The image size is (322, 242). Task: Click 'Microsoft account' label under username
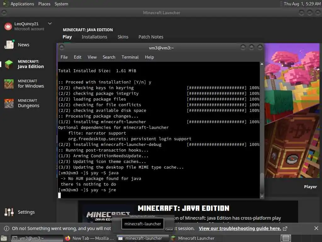tap(29, 29)
